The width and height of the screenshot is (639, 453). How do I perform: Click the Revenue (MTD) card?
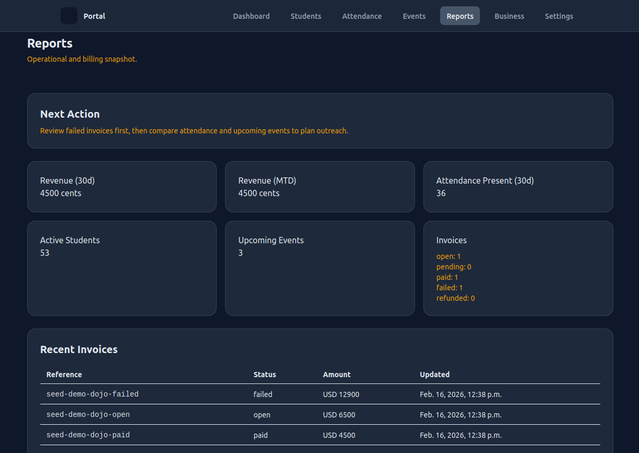[320, 187]
